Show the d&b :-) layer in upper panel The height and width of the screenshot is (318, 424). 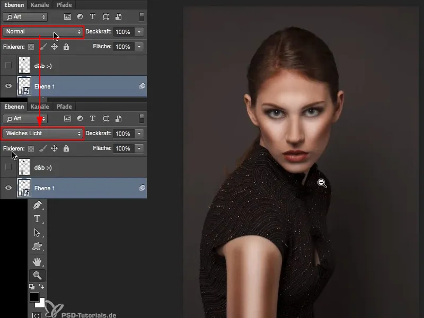pos(7,65)
